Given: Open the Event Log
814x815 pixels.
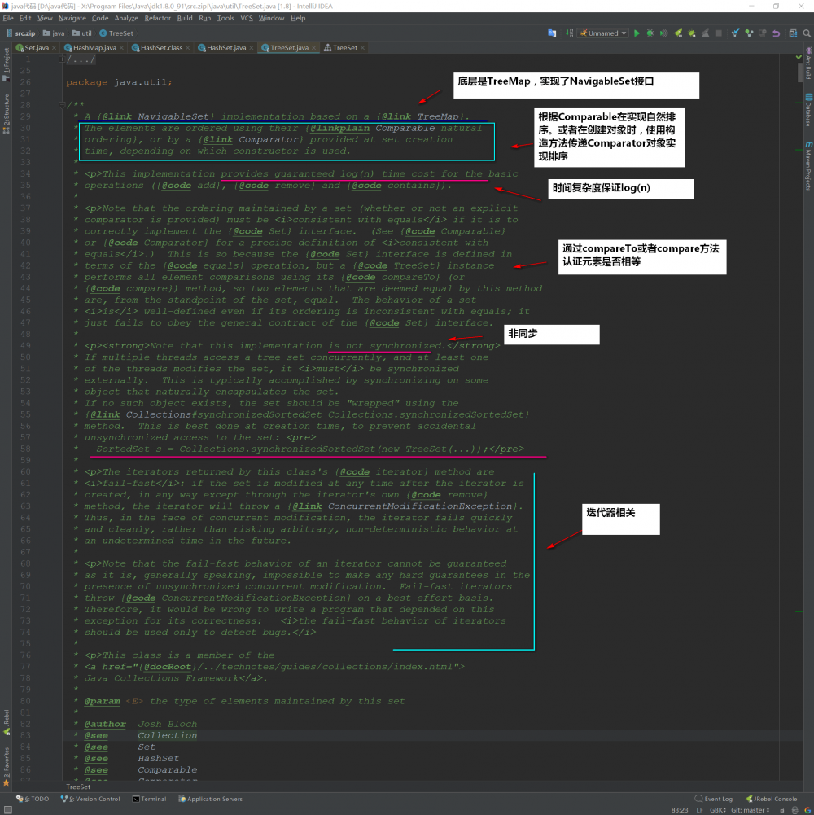Looking at the screenshot, I should coord(714,799).
